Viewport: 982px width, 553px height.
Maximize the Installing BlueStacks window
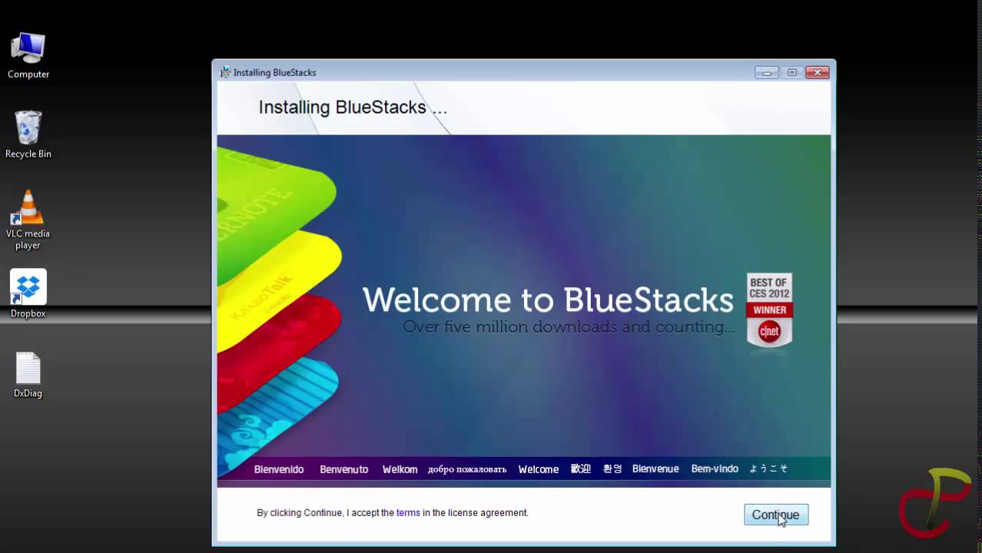point(792,72)
